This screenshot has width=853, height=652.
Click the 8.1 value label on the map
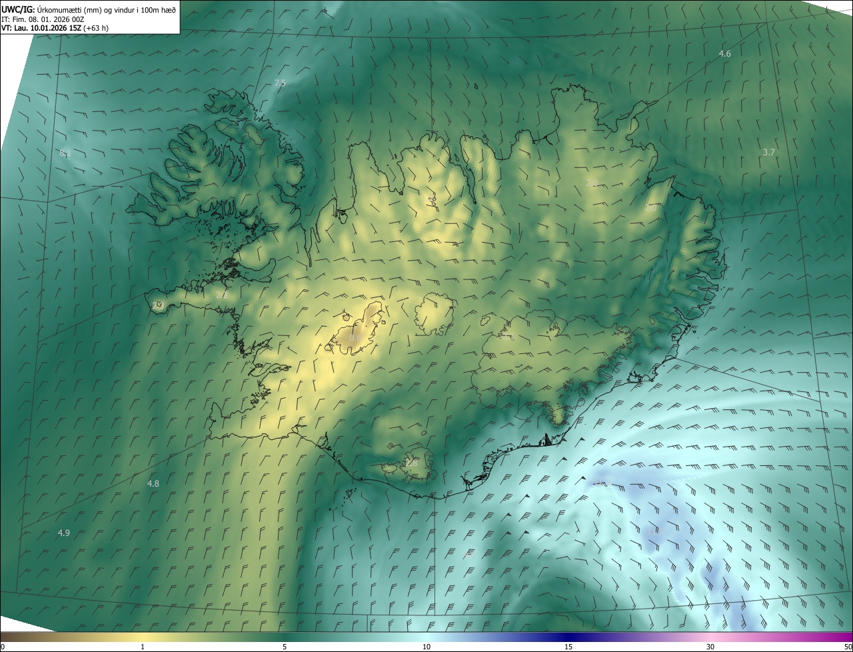click(x=65, y=153)
